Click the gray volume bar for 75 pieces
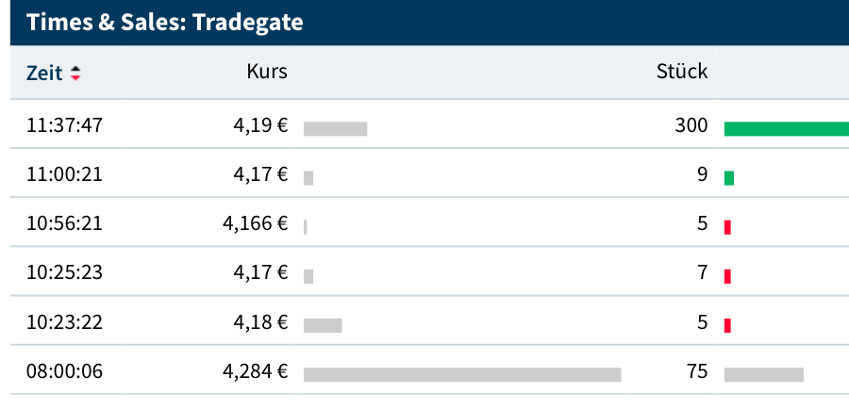Screen dimensions: 849x410 point(763,374)
